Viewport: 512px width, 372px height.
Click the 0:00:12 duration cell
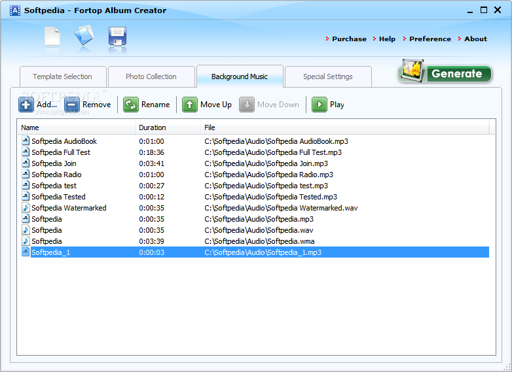151,197
